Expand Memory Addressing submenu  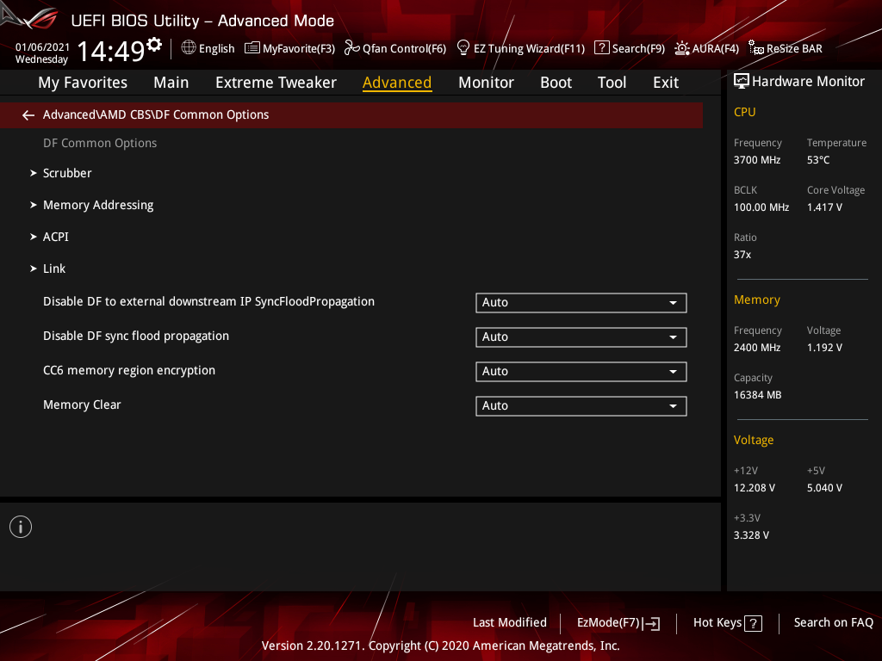(98, 205)
